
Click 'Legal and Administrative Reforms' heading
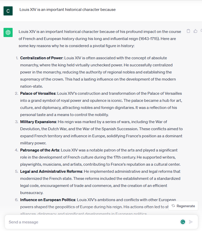[x=51, y=171]
